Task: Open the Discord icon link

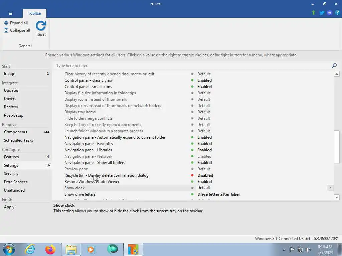Action: [330, 13]
